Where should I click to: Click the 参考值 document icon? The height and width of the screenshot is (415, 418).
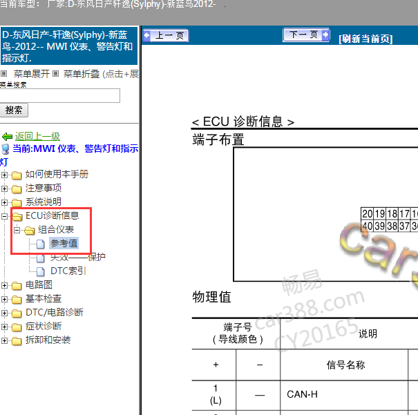41,244
